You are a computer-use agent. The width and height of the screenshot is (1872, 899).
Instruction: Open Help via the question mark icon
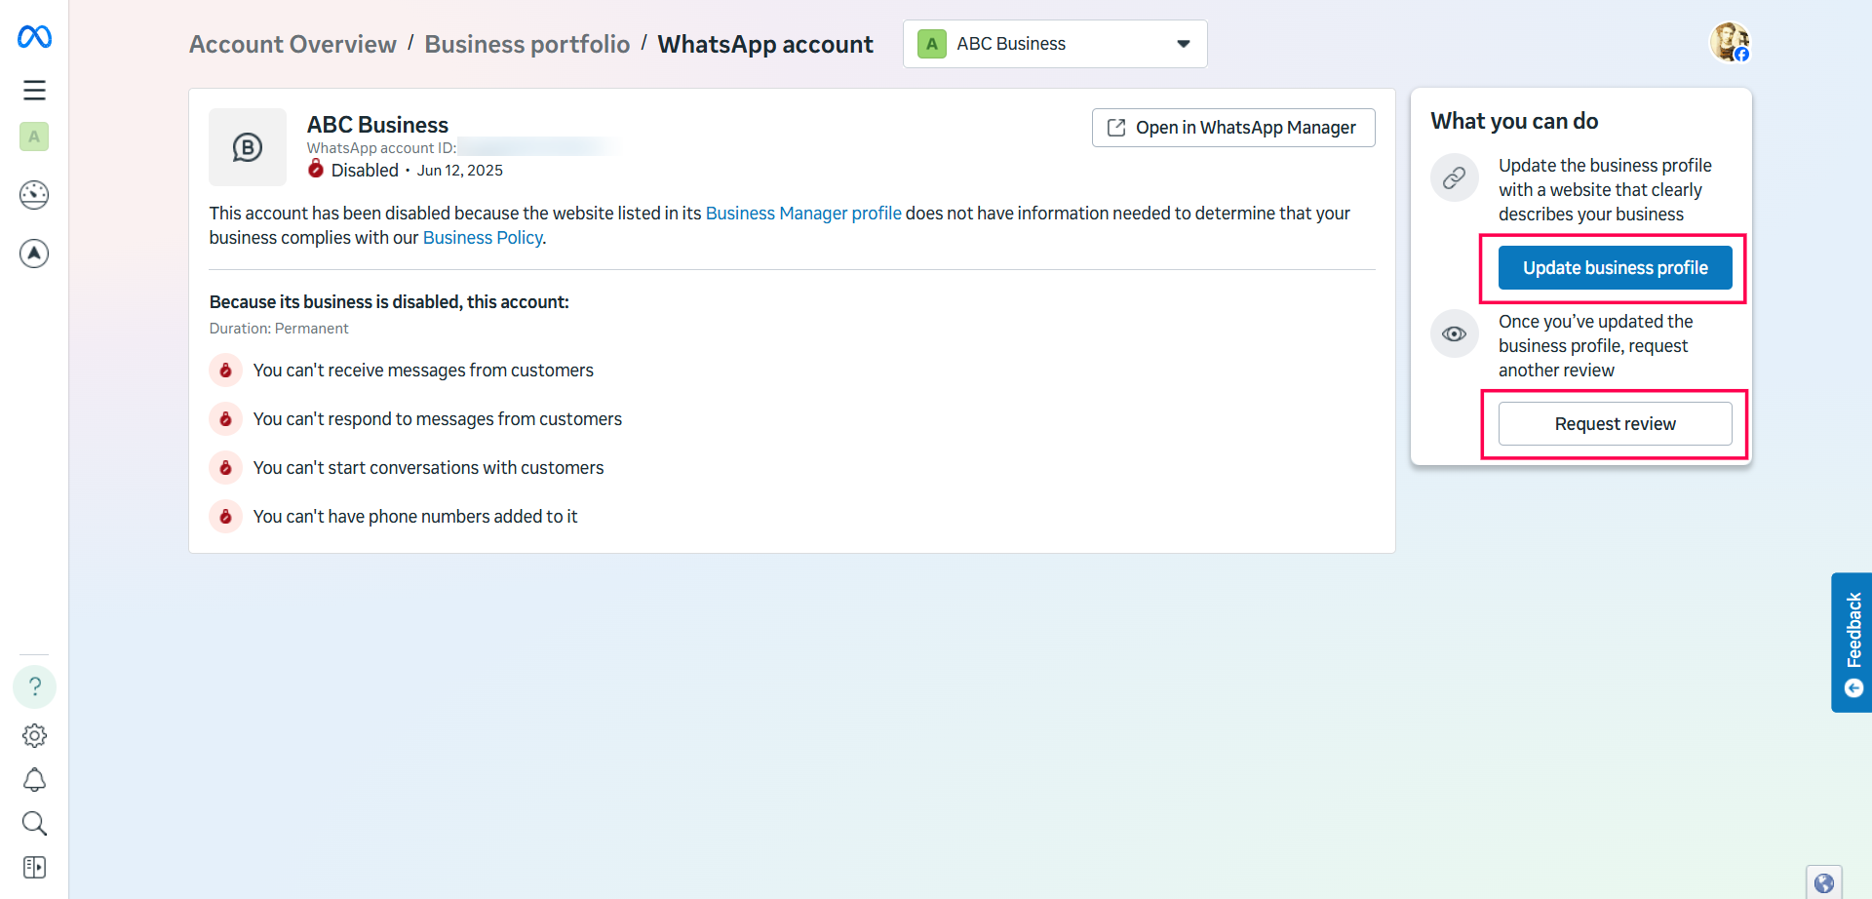(34, 686)
